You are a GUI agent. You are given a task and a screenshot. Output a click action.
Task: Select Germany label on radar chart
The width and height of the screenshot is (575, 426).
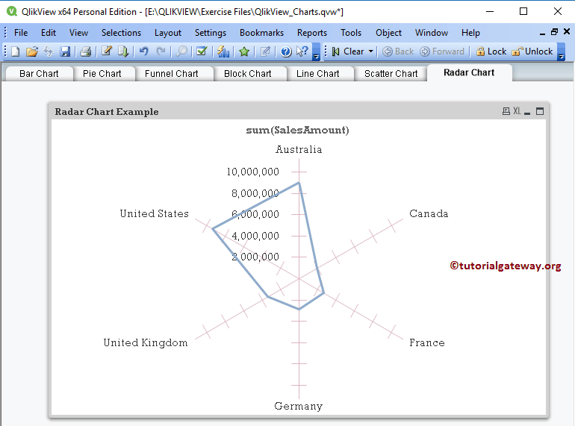tap(299, 406)
